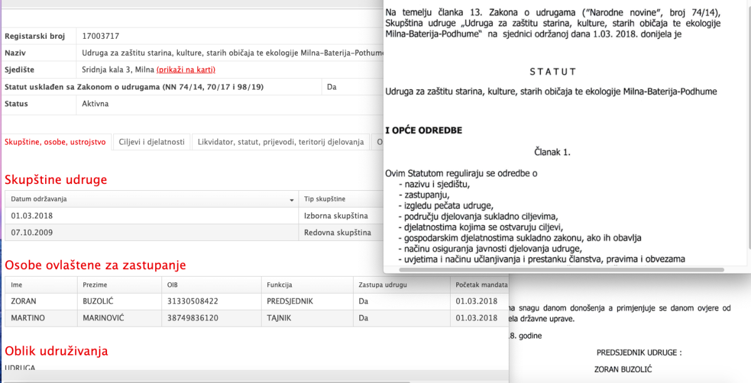Click the 'prikaži na karti' map link
751x383 pixels.
point(185,69)
